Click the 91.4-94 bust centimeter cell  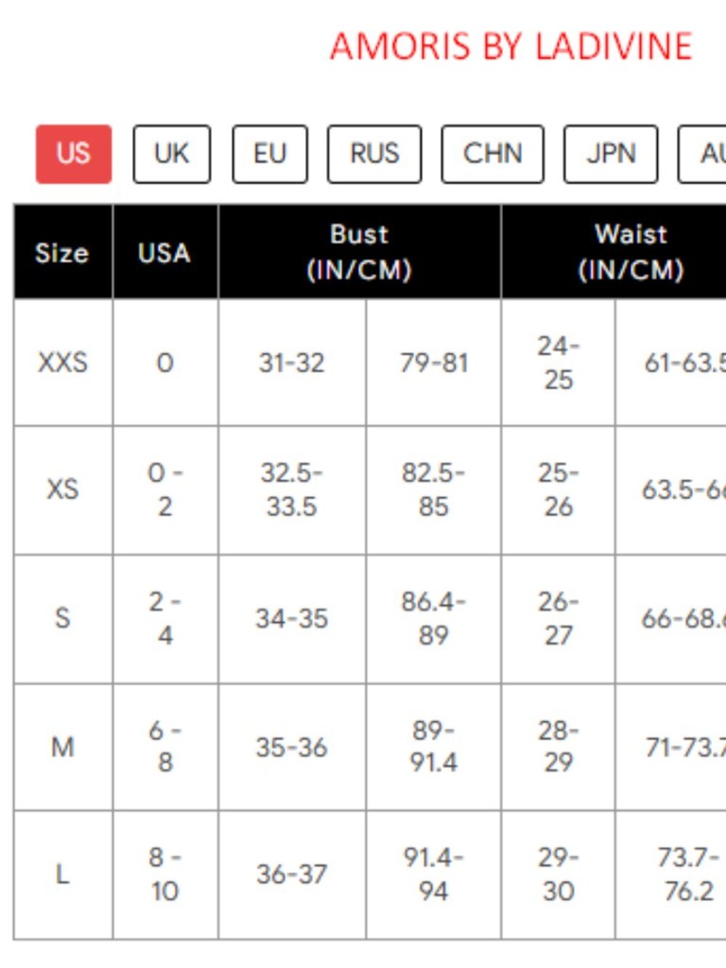pos(433,874)
